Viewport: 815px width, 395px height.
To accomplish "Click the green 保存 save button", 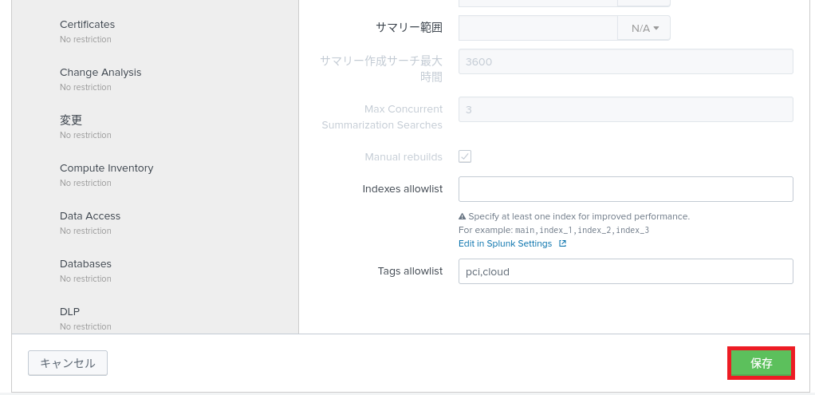I will (761, 363).
